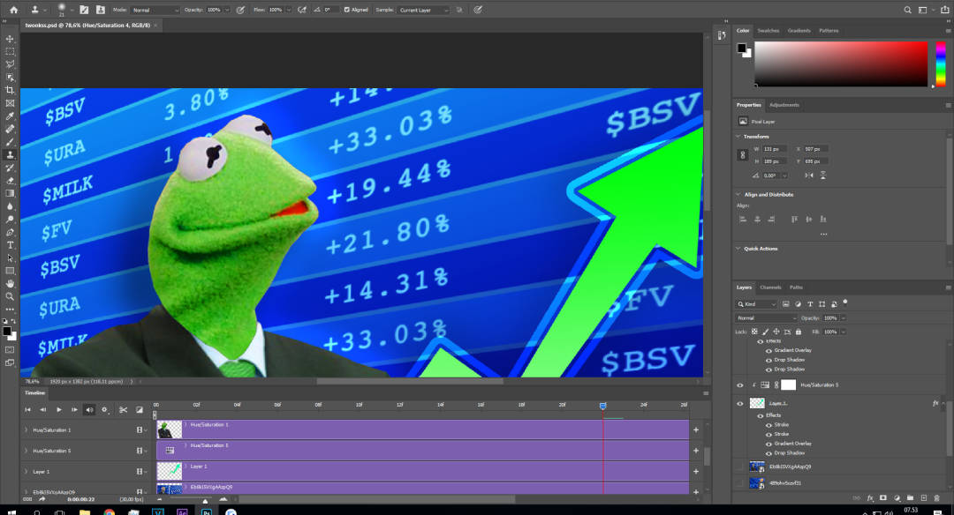Select the Move tool
The height and width of the screenshot is (515, 954).
coord(11,39)
